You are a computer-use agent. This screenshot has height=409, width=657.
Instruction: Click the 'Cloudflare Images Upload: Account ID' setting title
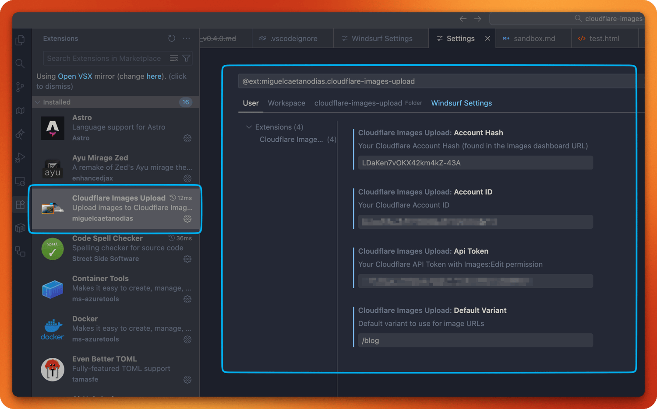pyautogui.click(x=425, y=192)
